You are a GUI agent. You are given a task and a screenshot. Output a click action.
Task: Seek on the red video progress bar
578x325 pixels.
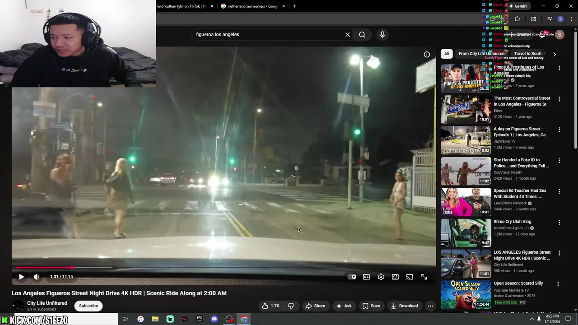(x=224, y=268)
